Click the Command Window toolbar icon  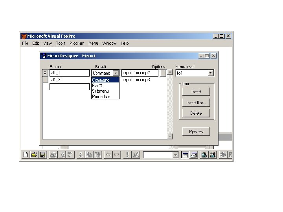pyautogui.click(x=185, y=155)
